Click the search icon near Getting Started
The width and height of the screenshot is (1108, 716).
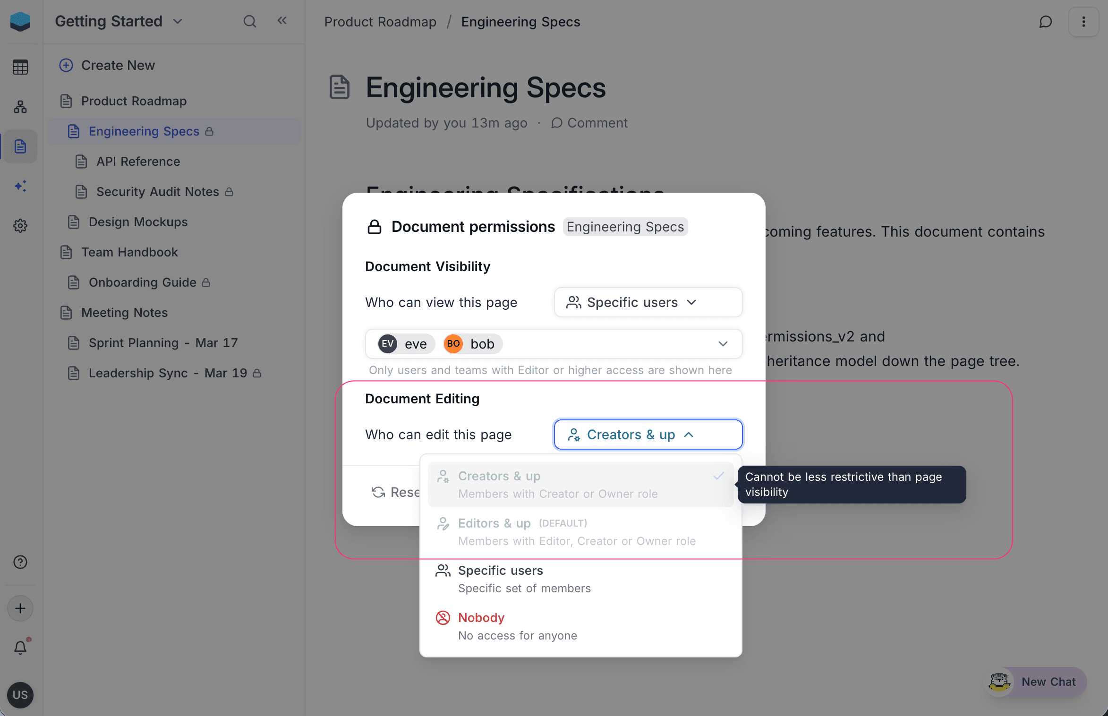pyautogui.click(x=250, y=21)
